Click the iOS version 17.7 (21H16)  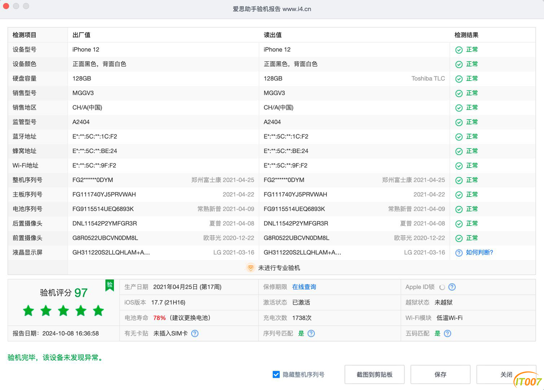tap(168, 302)
